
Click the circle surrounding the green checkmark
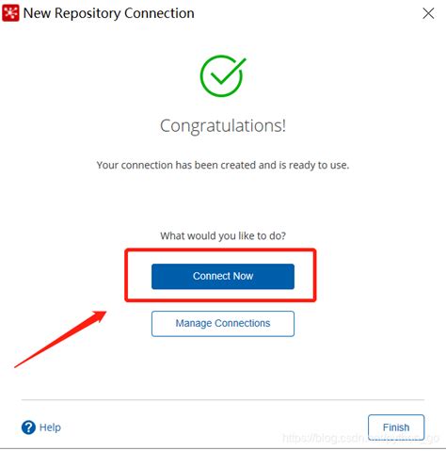[221, 76]
